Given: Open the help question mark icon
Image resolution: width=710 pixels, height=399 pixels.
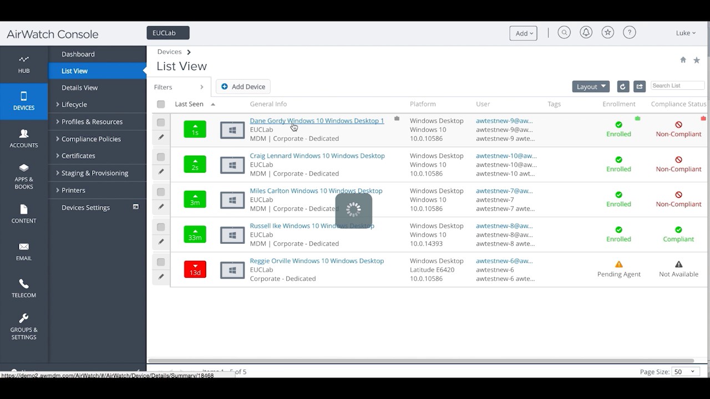Looking at the screenshot, I should point(629,33).
